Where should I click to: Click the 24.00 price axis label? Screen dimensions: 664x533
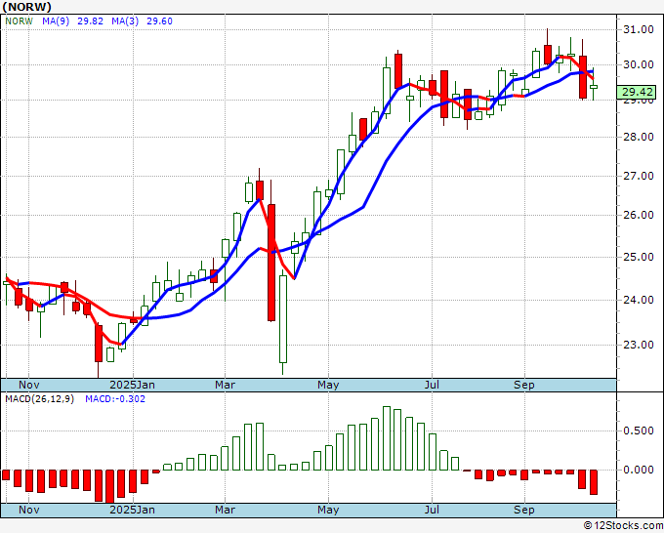pyautogui.click(x=639, y=300)
